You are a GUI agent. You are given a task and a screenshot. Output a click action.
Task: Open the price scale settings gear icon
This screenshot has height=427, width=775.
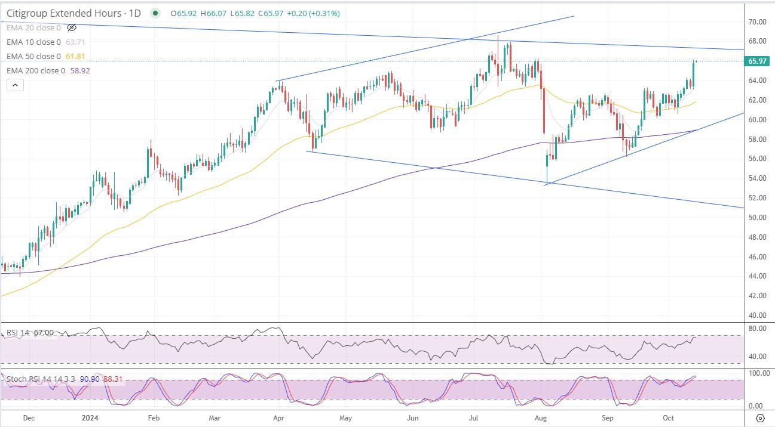[x=759, y=417]
